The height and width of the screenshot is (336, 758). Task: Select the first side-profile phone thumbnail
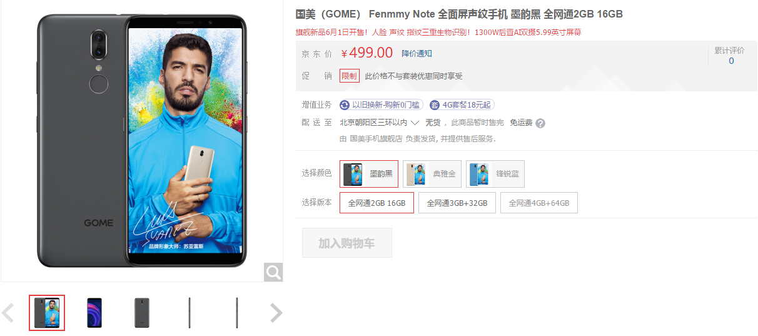click(x=189, y=313)
